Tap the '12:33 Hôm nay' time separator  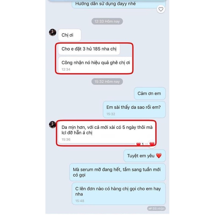tap(107, 21)
